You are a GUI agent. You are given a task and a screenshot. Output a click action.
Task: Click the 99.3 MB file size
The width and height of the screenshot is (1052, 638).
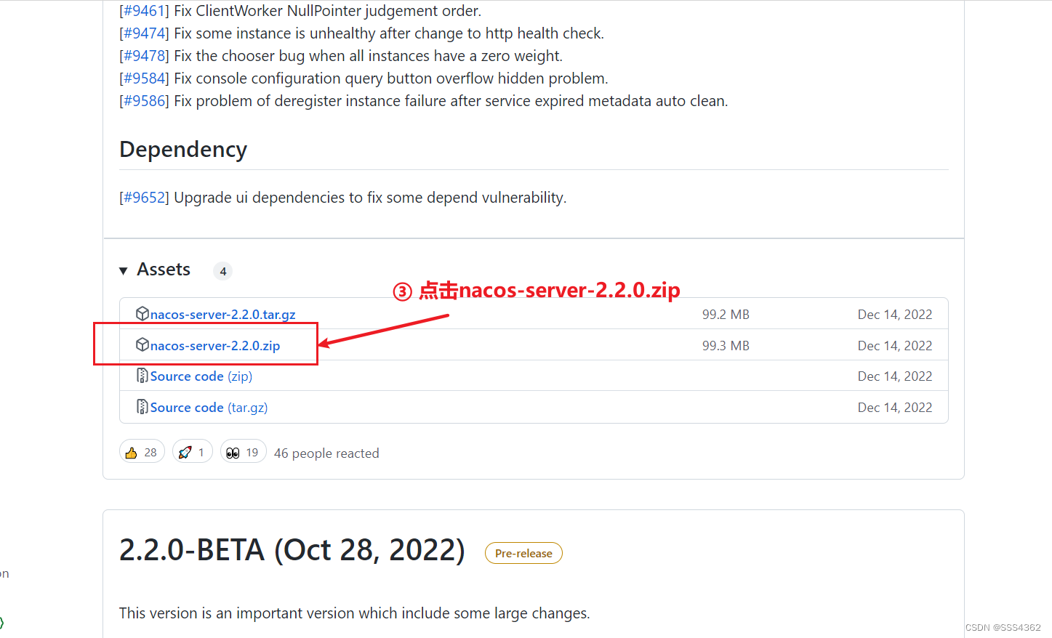coord(726,346)
